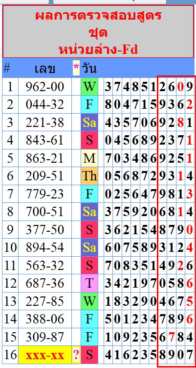The image size is (196, 368).
Task: Click the # column header
Action: 7,68
